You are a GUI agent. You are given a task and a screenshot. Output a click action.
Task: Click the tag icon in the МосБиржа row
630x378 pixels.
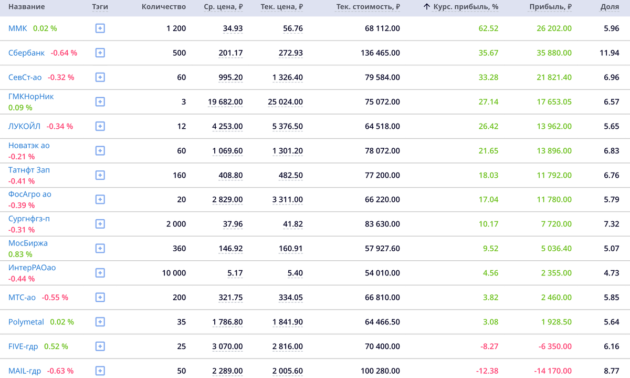pos(100,248)
